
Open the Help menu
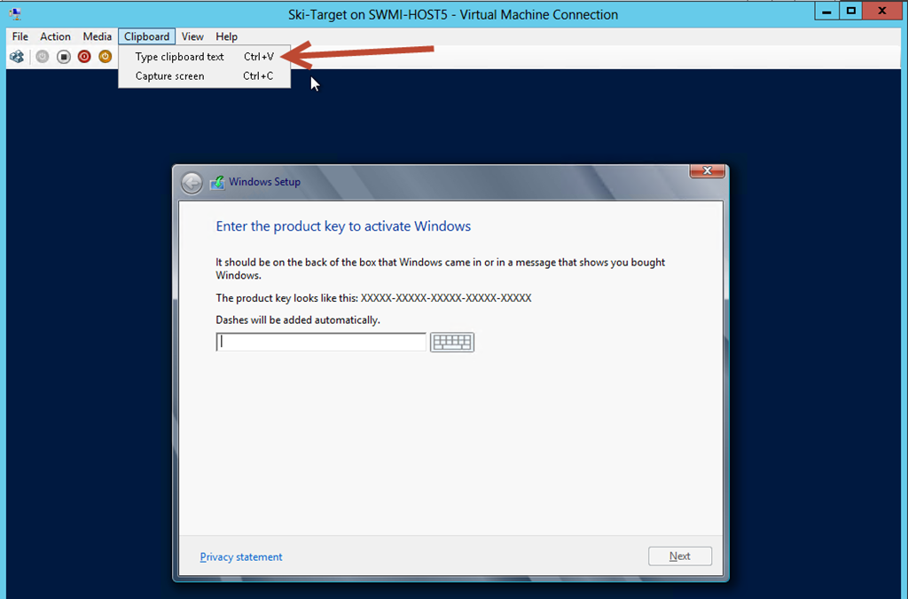(x=227, y=36)
